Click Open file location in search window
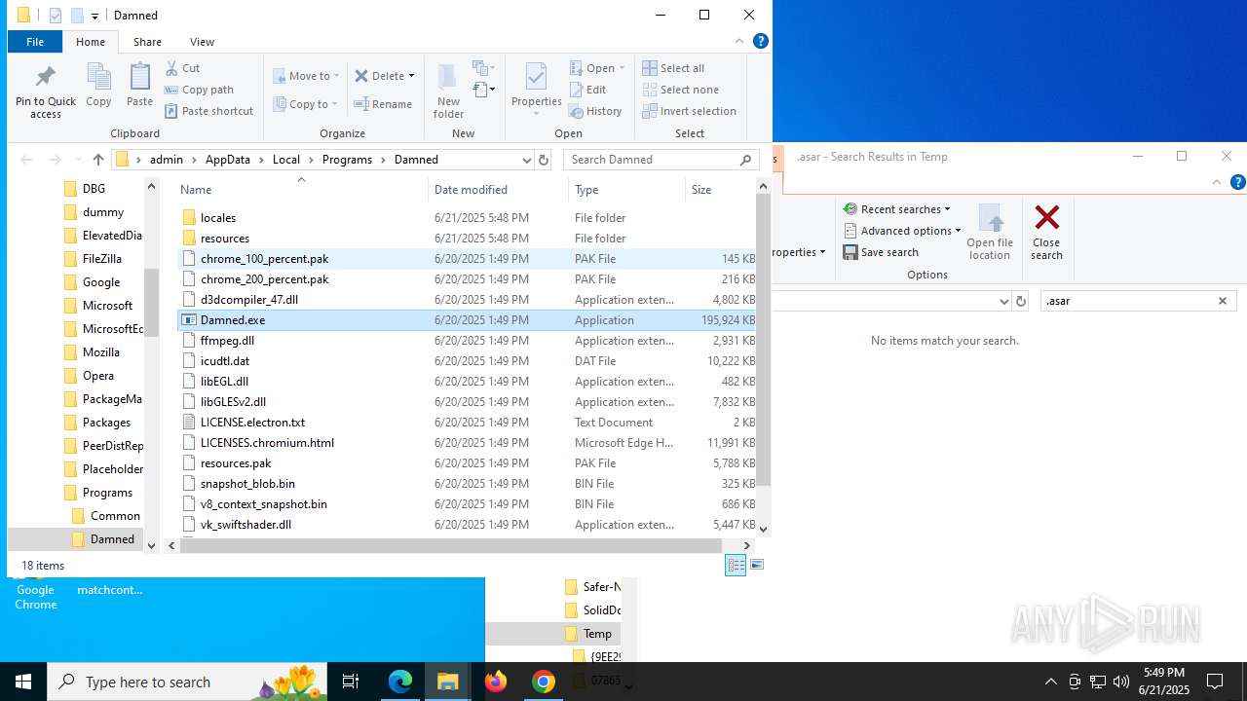The height and width of the screenshot is (701, 1247). 990,232
